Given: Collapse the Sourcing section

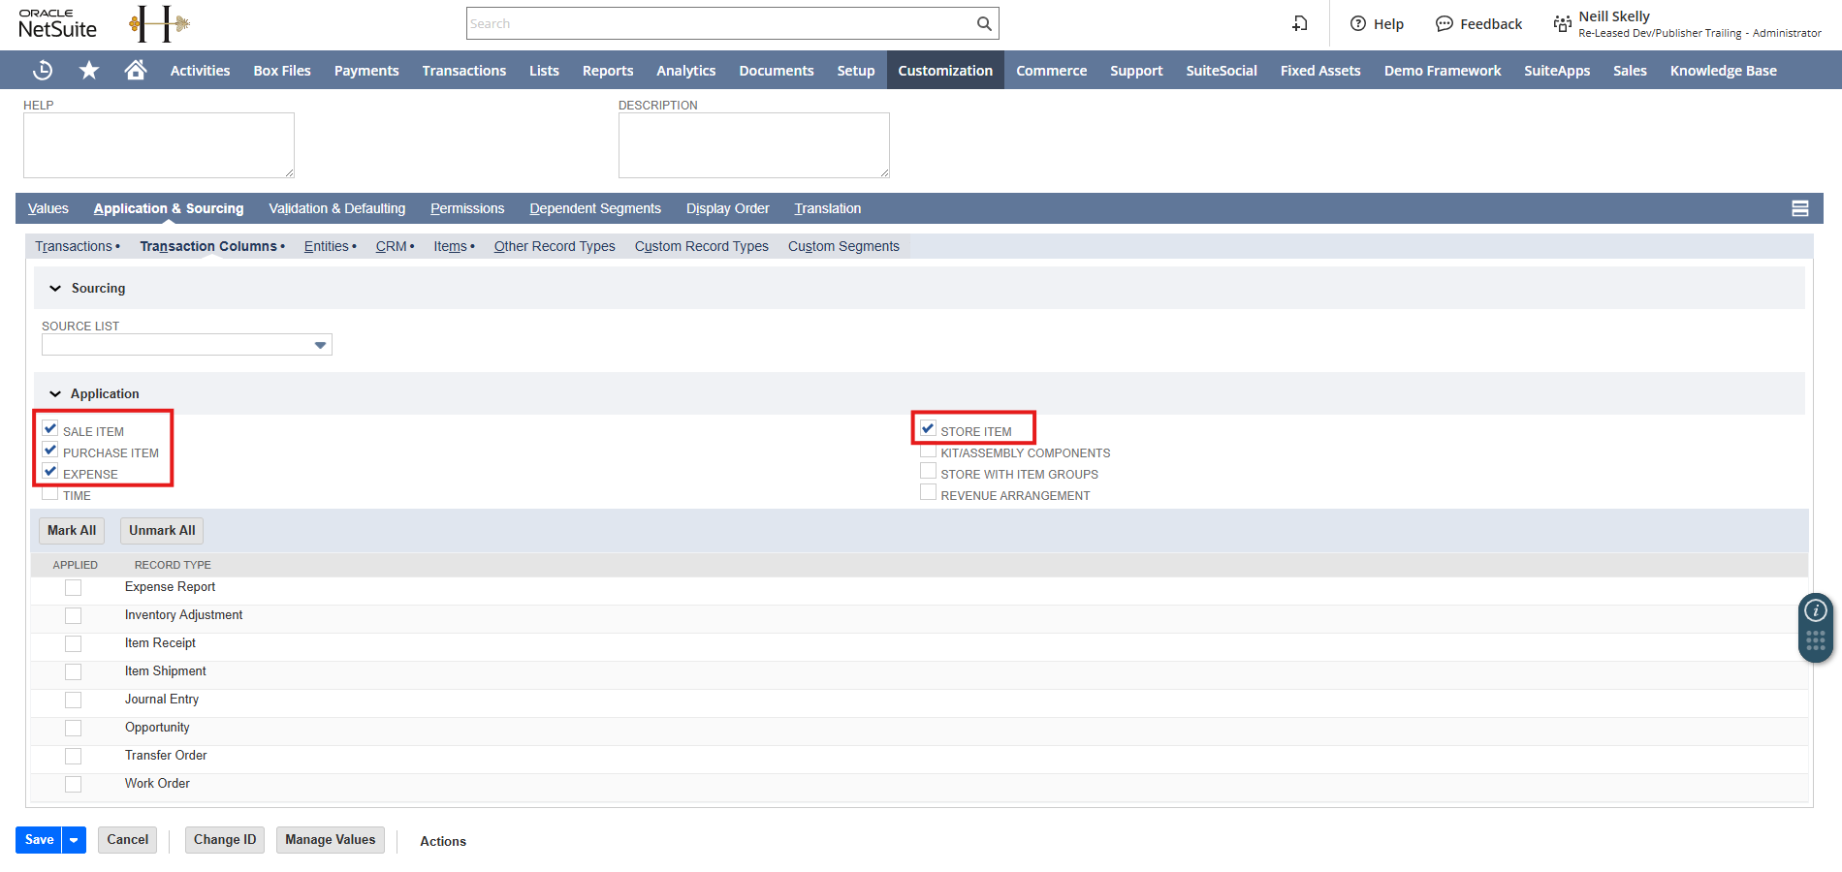Looking at the screenshot, I should (55, 289).
